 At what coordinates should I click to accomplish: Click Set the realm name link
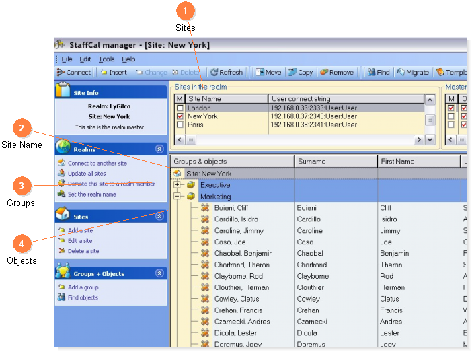(92, 194)
